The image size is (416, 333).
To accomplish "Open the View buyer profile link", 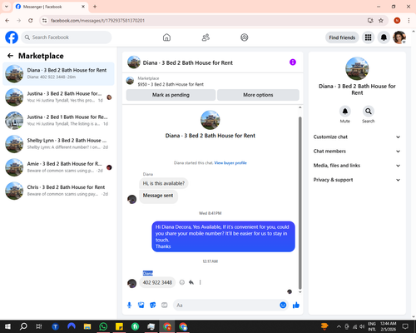I will [x=230, y=163].
